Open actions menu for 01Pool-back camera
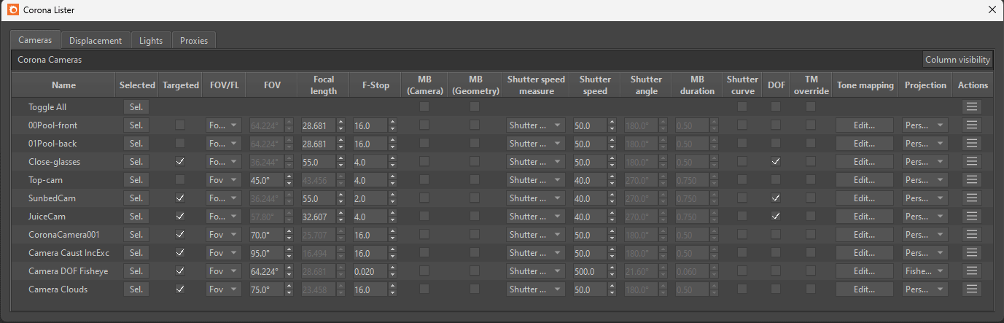Image resolution: width=1004 pixels, height=323 pixels. [972, 144]
